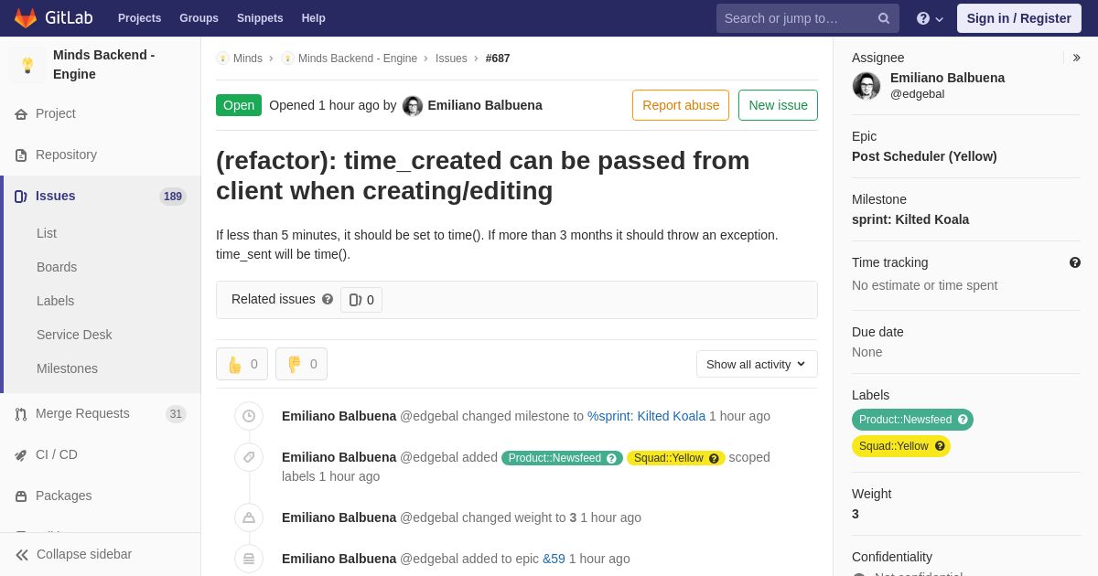Open the Snippets menu item
The width and height of the screenshot is (1098, 576).
pos(260,18)
